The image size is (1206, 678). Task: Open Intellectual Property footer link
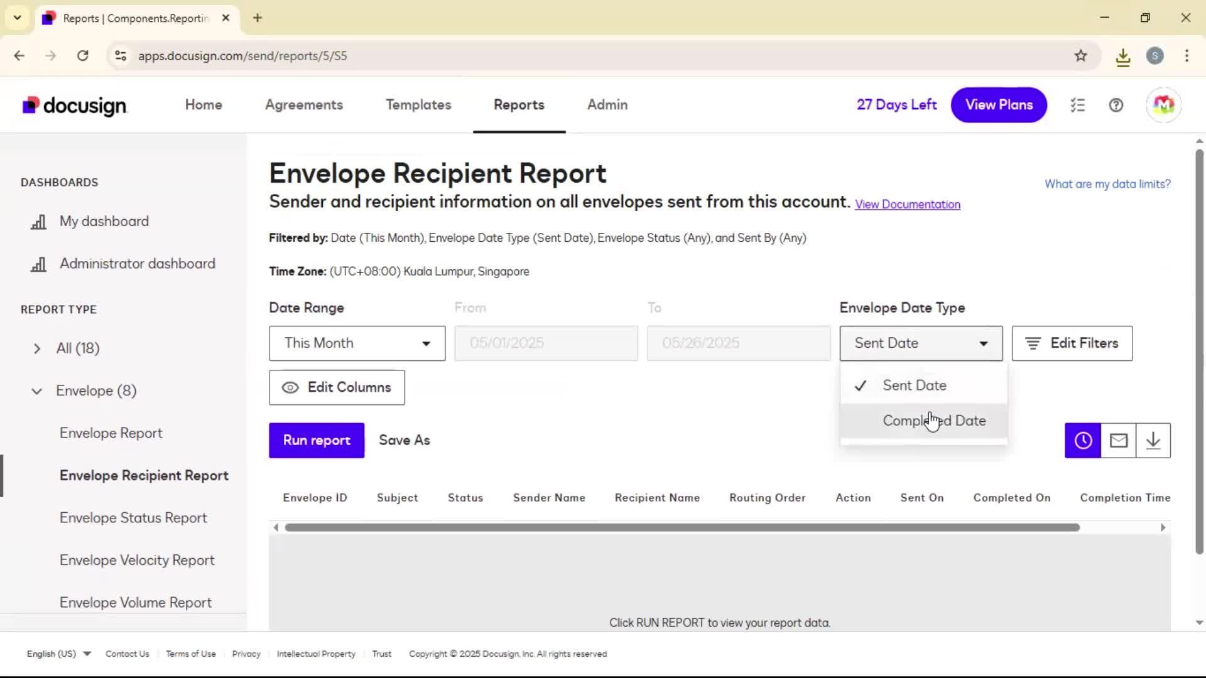click(x=316, y=654)
